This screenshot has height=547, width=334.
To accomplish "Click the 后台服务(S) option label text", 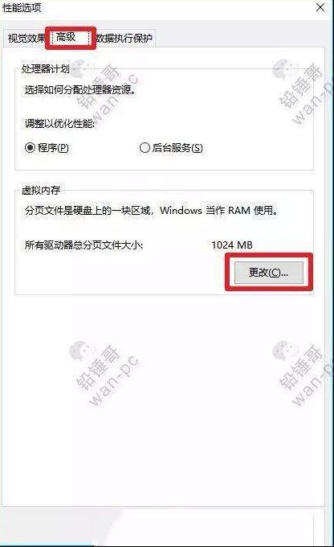I will [x=177, y=148].
